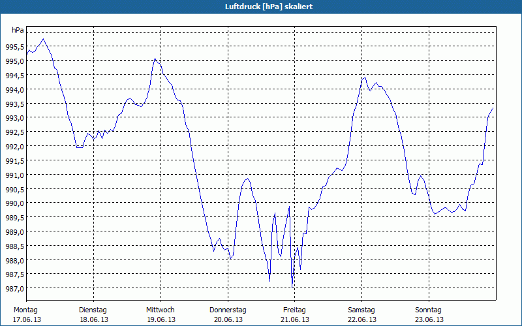522x326 pixels.
Task: Click the Samstag day label
Action: pyautogui.click(x=361, y=310)
